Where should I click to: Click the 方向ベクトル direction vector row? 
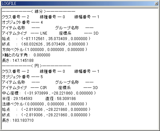(44, 50)
